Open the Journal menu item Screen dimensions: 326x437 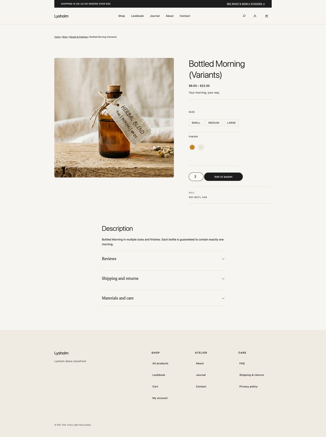pos(155,16)
